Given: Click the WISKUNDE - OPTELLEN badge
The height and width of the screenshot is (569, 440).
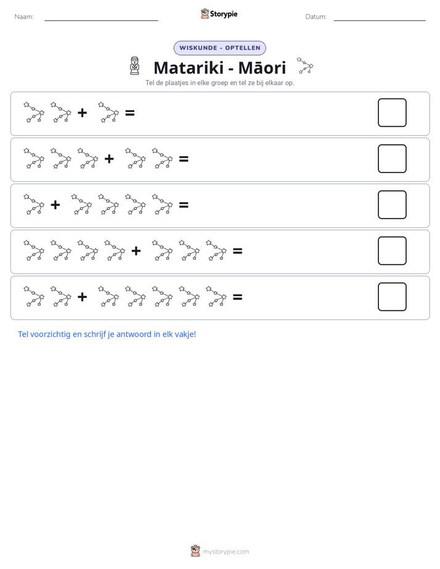Looking at the screenshot, I should pyautogui.click(x=219, y=48).
